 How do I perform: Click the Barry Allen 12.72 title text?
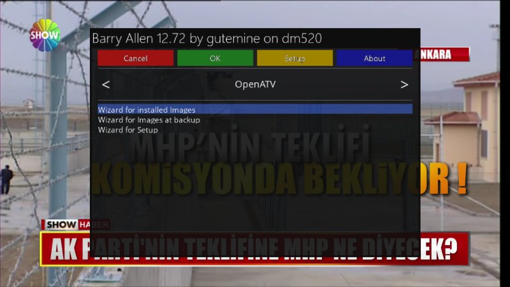pos(207,38)
